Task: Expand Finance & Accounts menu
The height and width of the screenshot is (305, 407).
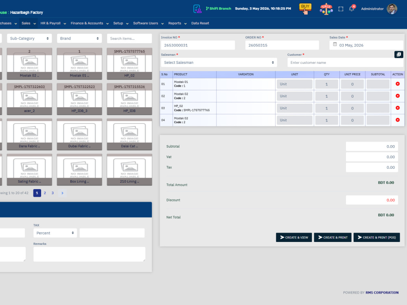Action: [x=90, y=23]
